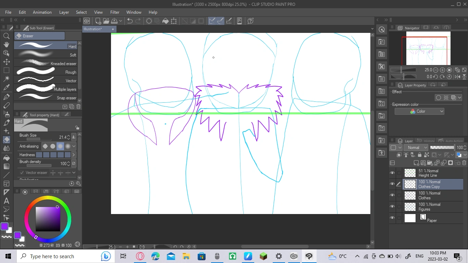The width and height of the screenshot is (468, 263).
Task: Open the blending mode Normal dropdown
Action: pos(416,147)
